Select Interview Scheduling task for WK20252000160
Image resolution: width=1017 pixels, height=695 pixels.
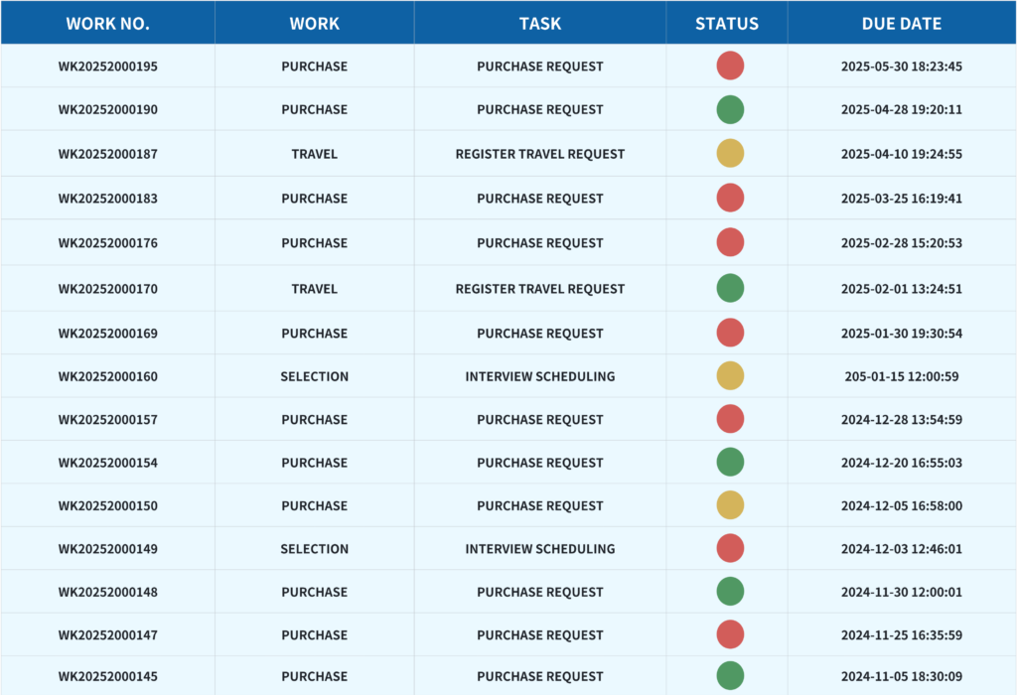539,376
